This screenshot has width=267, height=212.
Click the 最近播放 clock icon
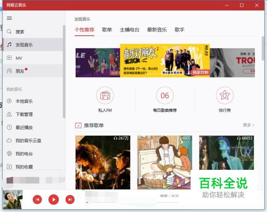tap(9, 127)
